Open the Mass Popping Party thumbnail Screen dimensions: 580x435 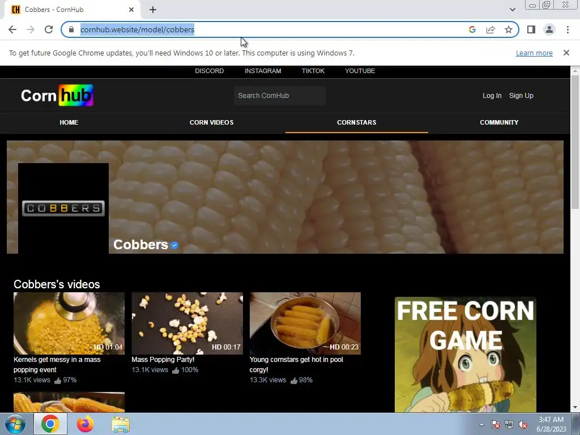pos(187,323)
